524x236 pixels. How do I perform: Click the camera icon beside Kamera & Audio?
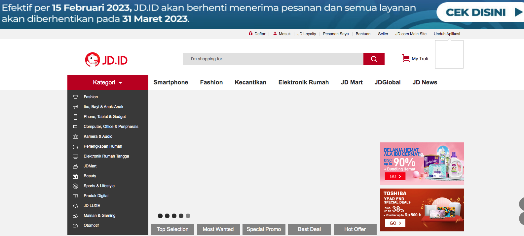pos(75,136)
